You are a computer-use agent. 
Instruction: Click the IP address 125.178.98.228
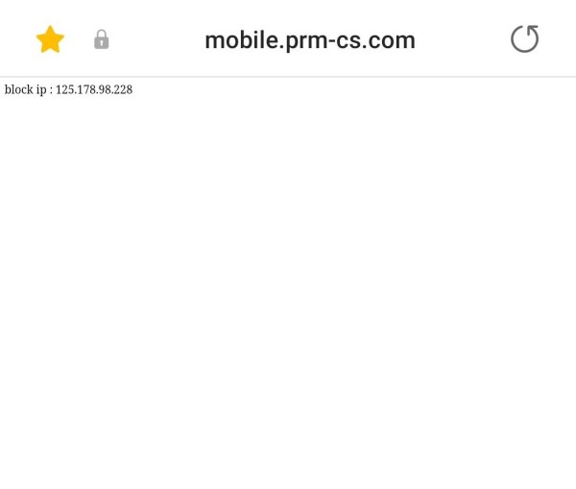94,89
